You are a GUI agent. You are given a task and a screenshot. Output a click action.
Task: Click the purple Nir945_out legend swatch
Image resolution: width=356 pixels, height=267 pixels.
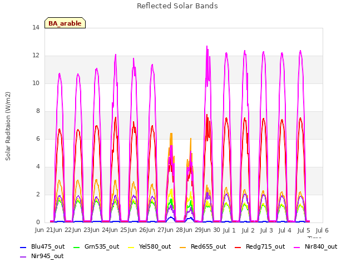(23, 257)
